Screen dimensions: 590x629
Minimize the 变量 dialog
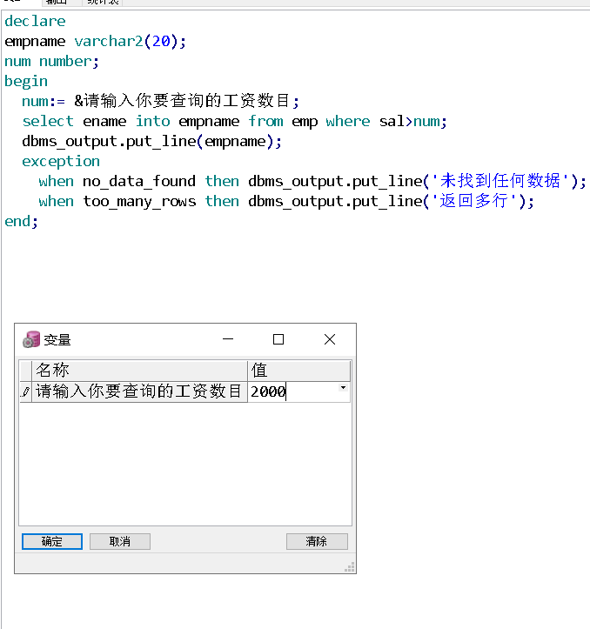228,339
